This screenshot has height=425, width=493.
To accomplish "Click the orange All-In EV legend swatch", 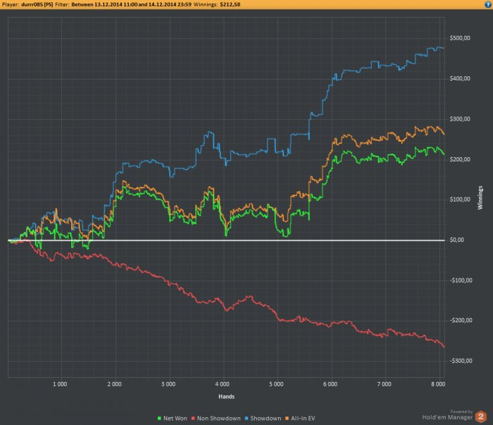I will point(287,419).
